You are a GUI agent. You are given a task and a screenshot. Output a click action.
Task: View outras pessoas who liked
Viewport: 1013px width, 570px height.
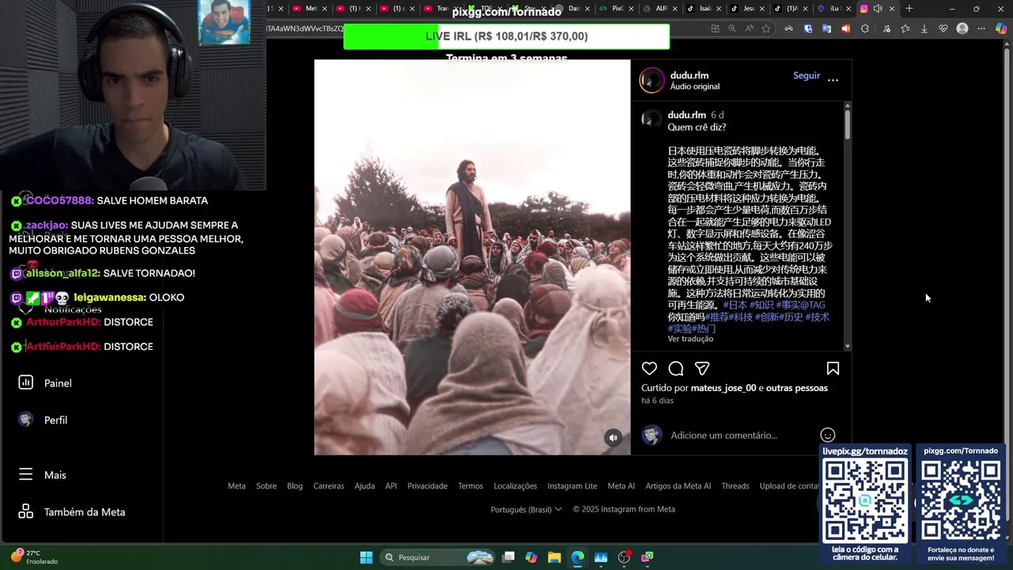coord(797,388)
